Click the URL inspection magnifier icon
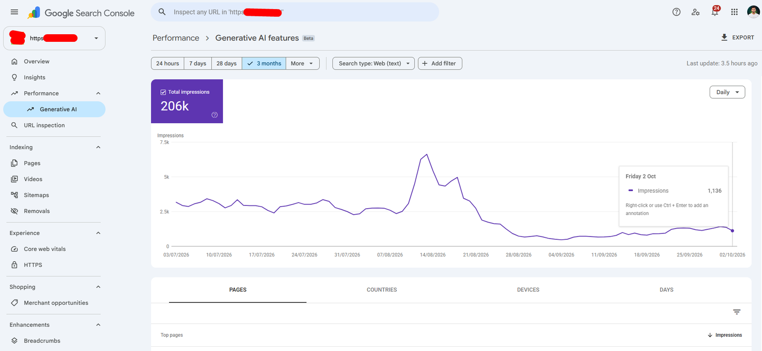762x351 pixels. pos(14,125)
